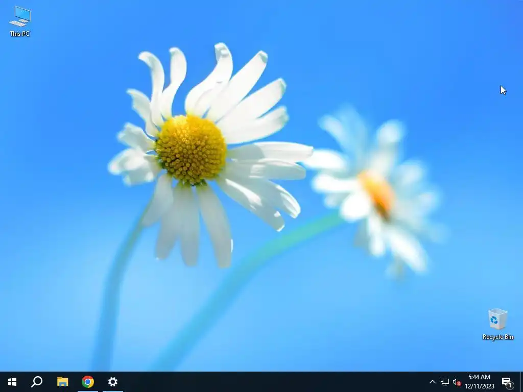Open the Action Center notifications icon
Image resolution: width=523 pixels, height=392 pixels.
[x=507, y=382]
